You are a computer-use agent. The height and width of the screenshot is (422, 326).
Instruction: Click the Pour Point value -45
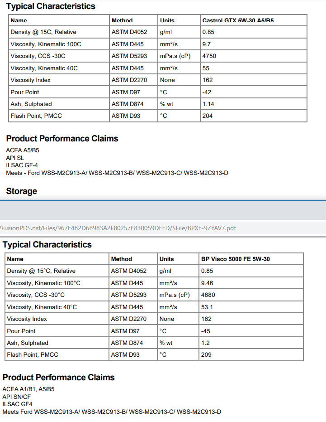point(206,331)
